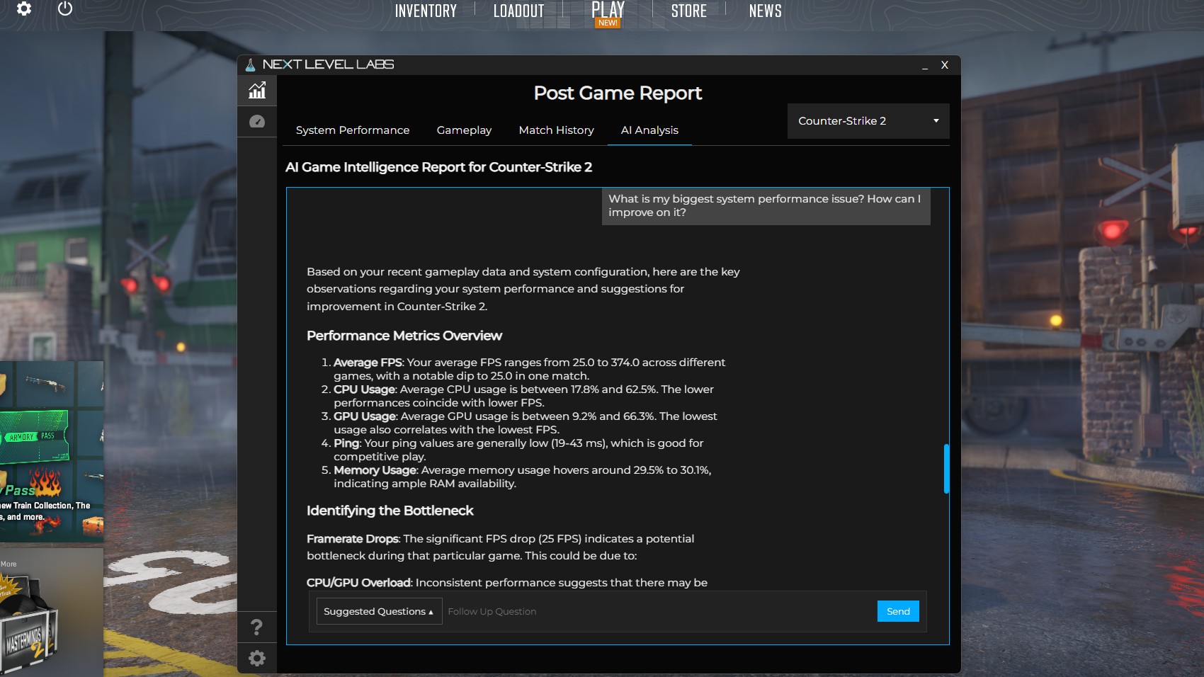Open the CS2 Inventory menu
This screenshot has height=677, width=1204.
[426, 11]
